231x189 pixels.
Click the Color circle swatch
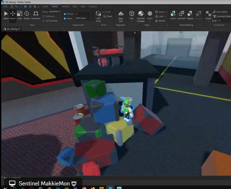150,14
